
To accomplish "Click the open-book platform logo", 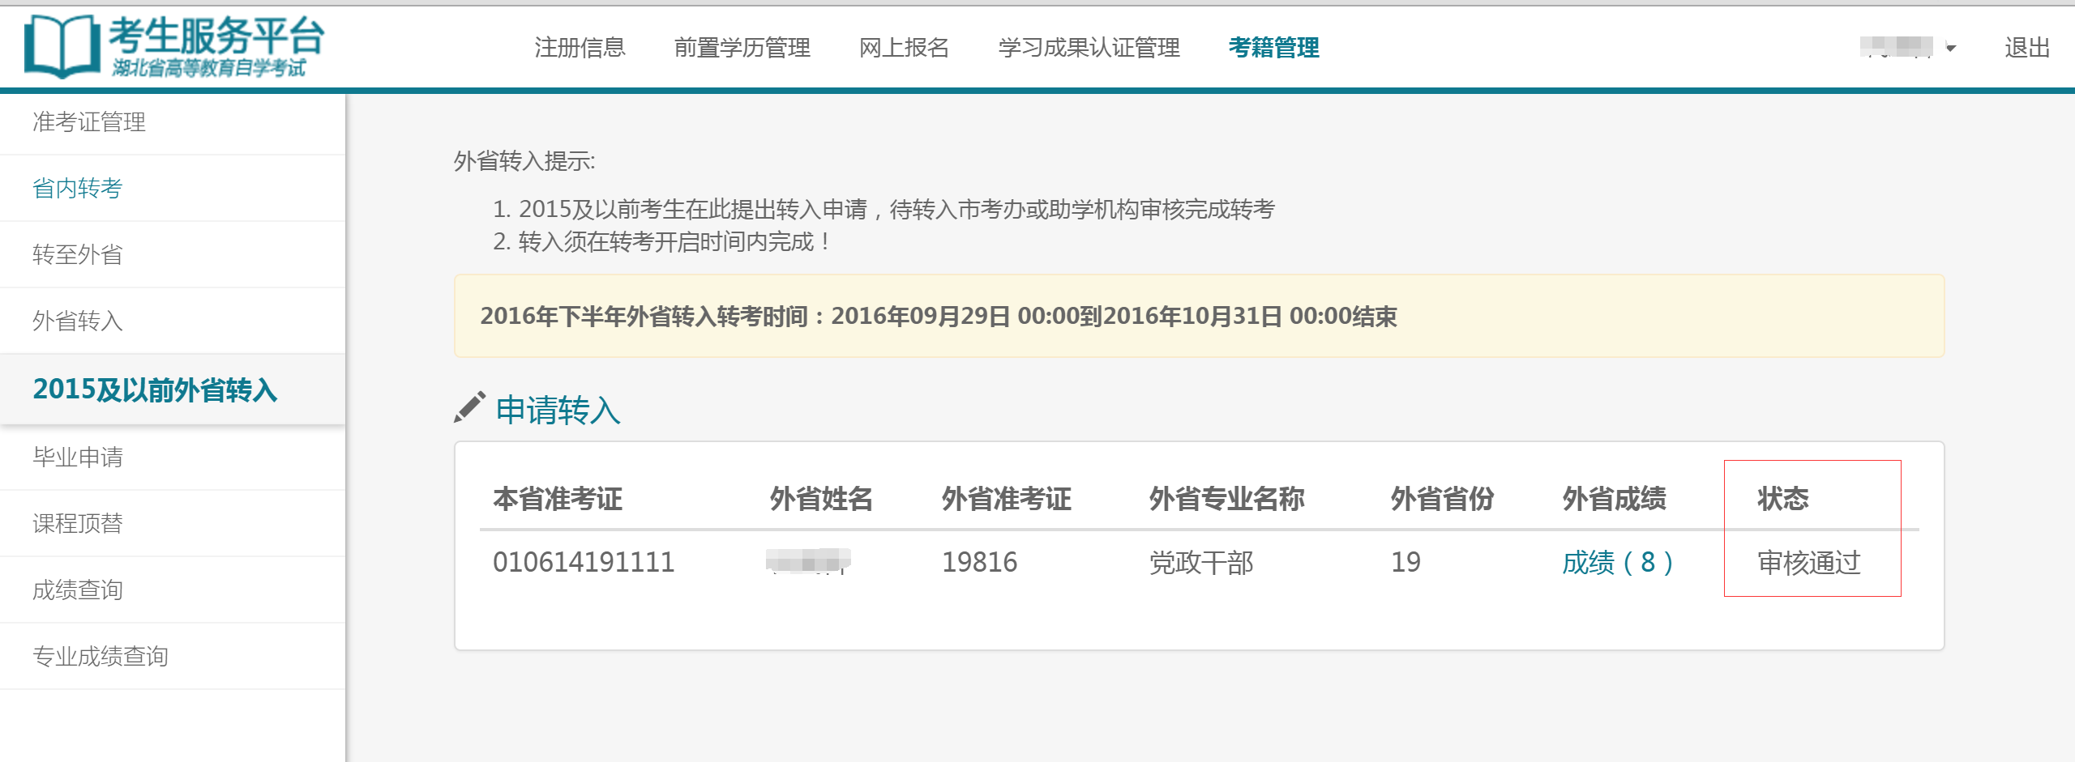I will click(x=62, y=46).
